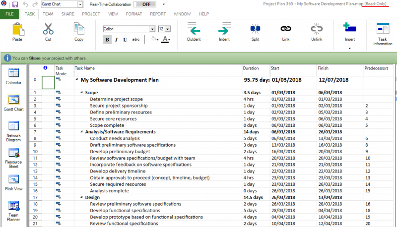Collapse the Scope task group
The height and width of the screenshot is (227, 397).
pyautogui.click(x=81, y=92)
